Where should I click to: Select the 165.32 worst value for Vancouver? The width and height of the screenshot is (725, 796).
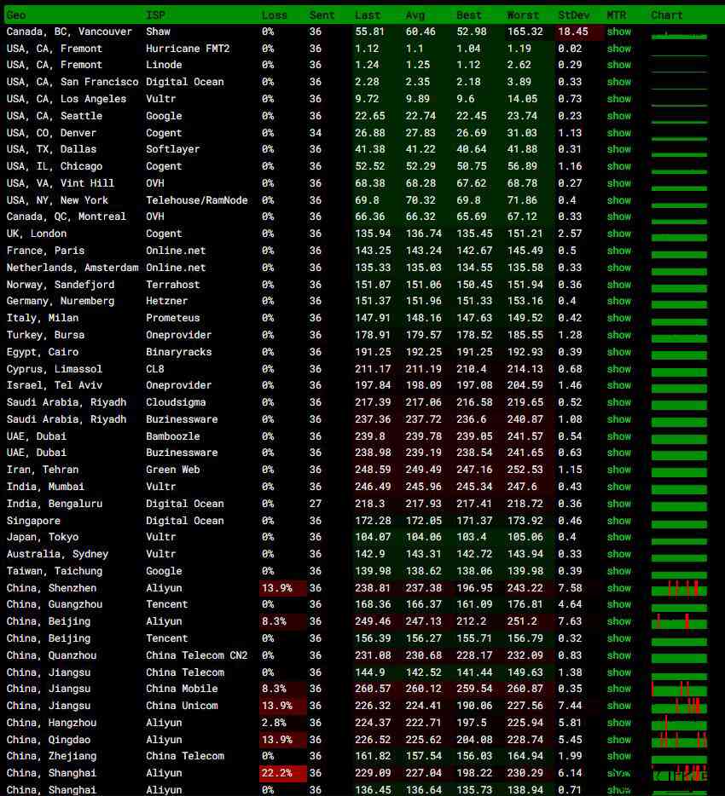click(525, 32)
